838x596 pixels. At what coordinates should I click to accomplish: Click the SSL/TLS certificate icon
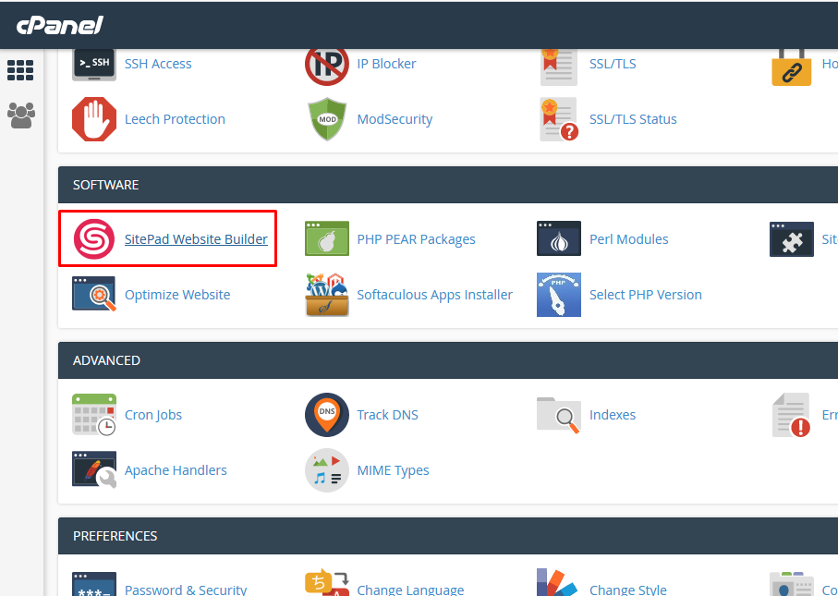558,67
